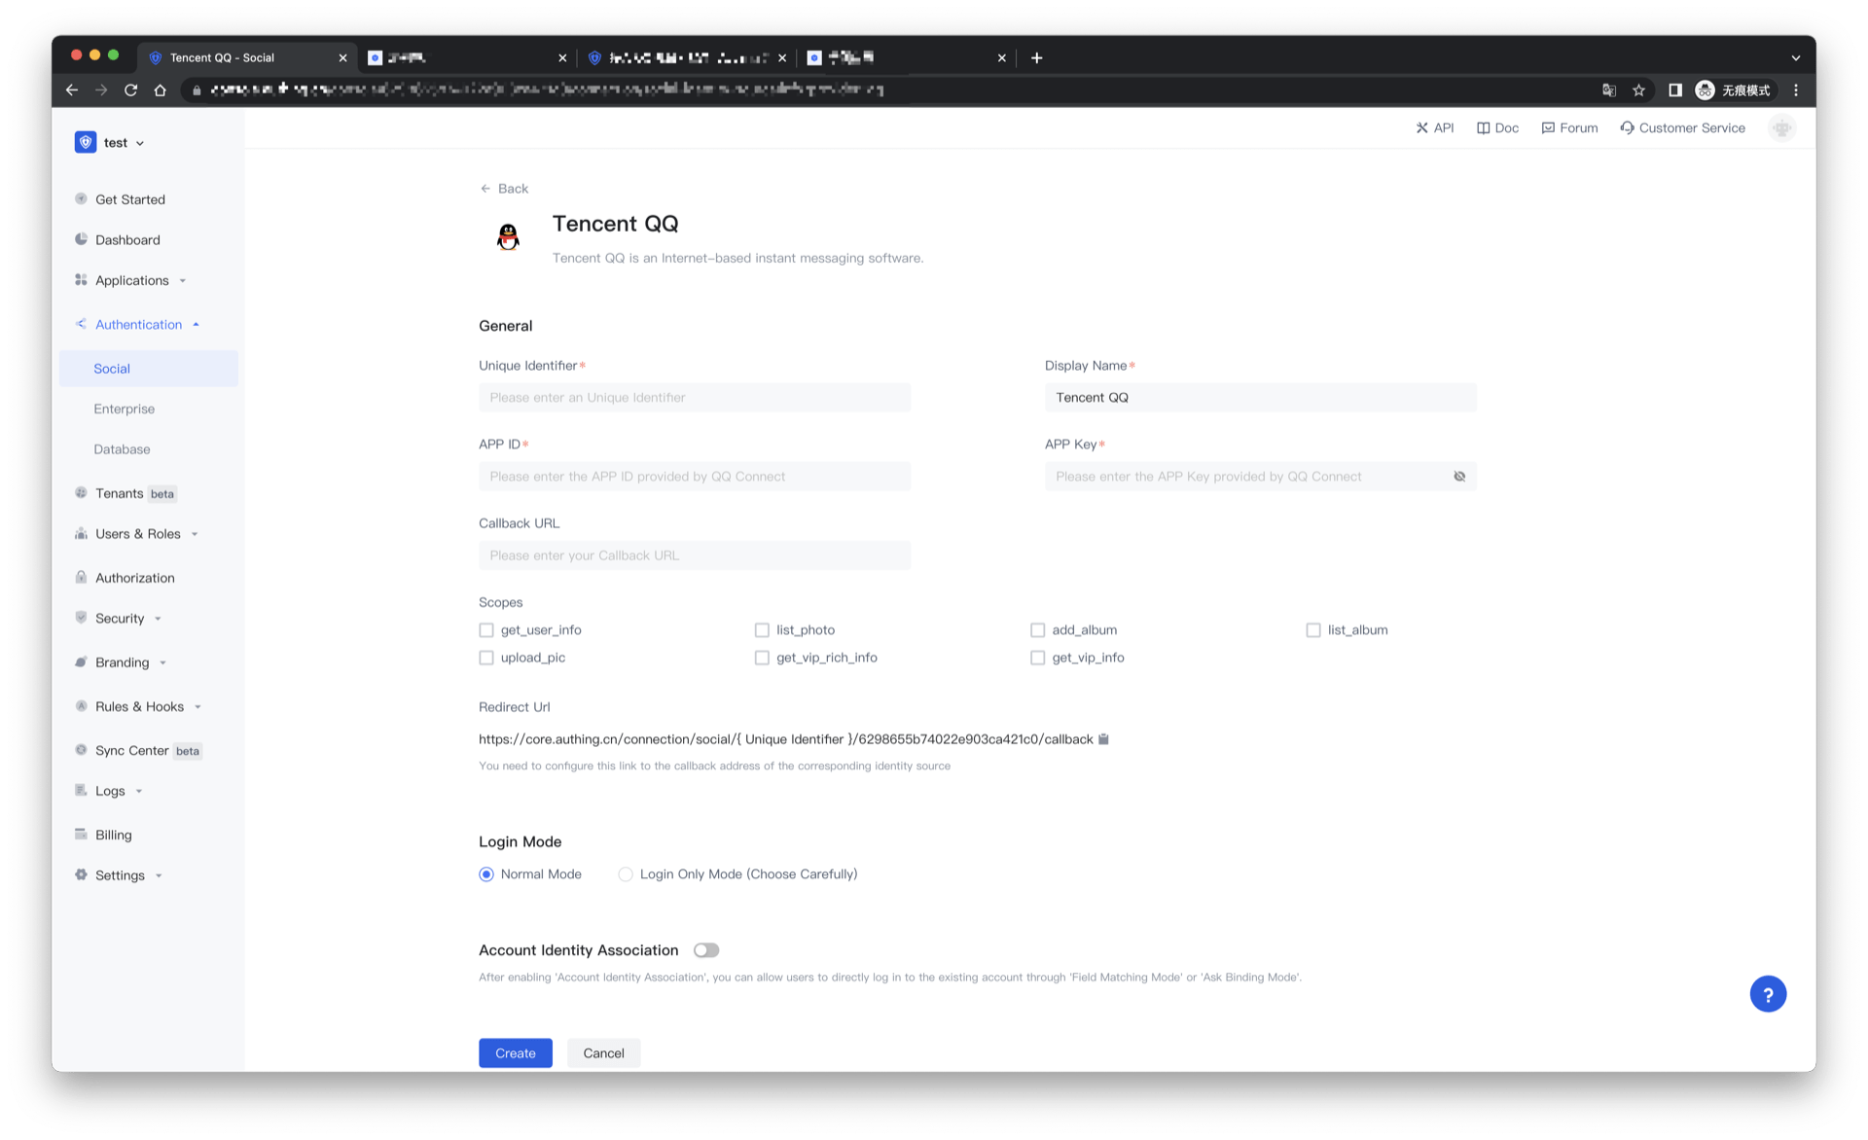
Task: Select Login Only Mode radio button
Action: click(626, 873)
